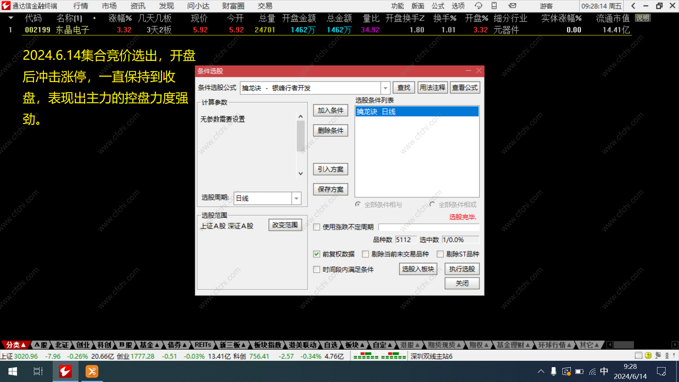This screenshot has height=382, width=679.
Task: Open the 选股周期 日线 dropdown
Action: 296,198
